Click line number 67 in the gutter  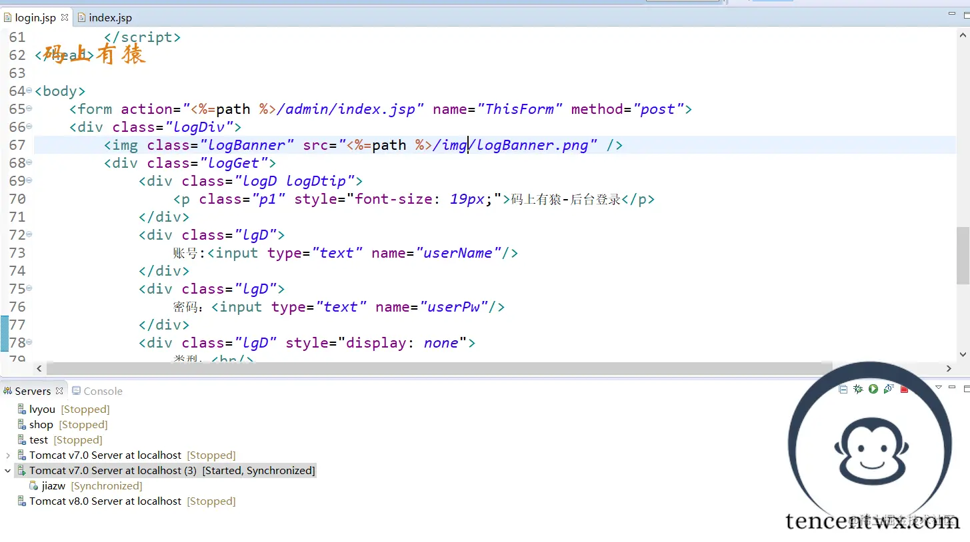[17, 144]
